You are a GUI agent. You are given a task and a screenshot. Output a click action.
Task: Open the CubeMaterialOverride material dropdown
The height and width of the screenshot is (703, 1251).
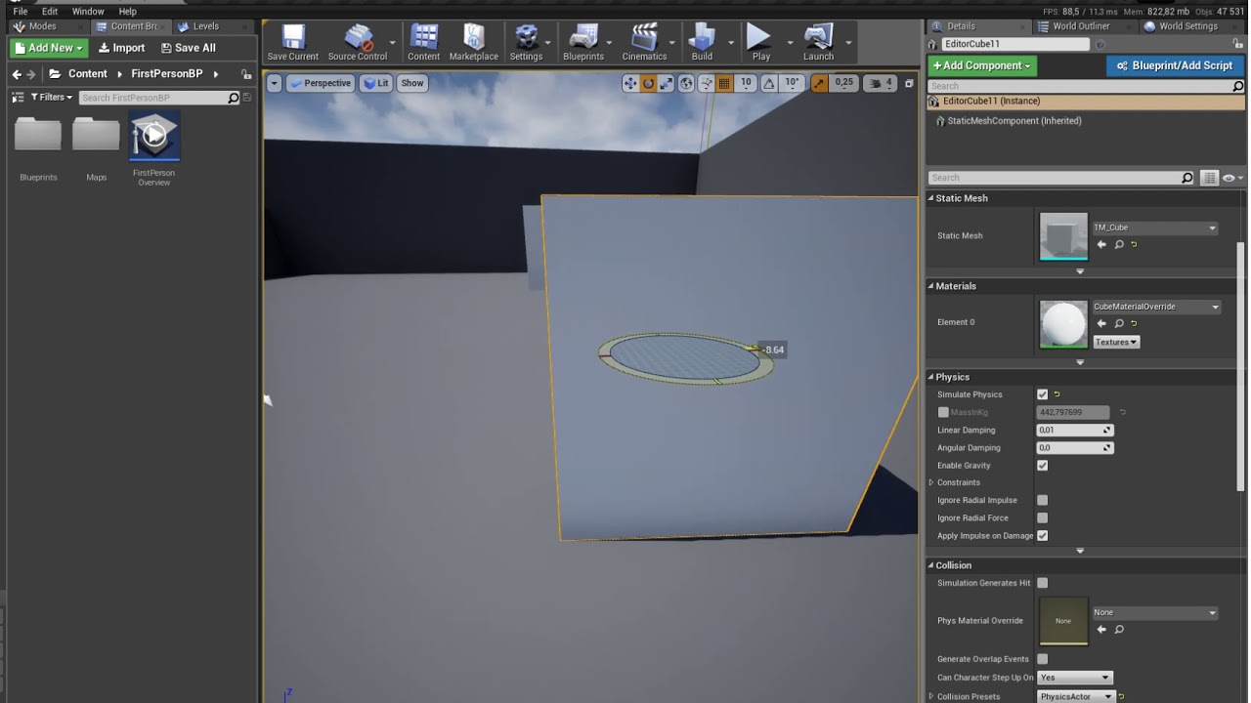click(1156, 307)
